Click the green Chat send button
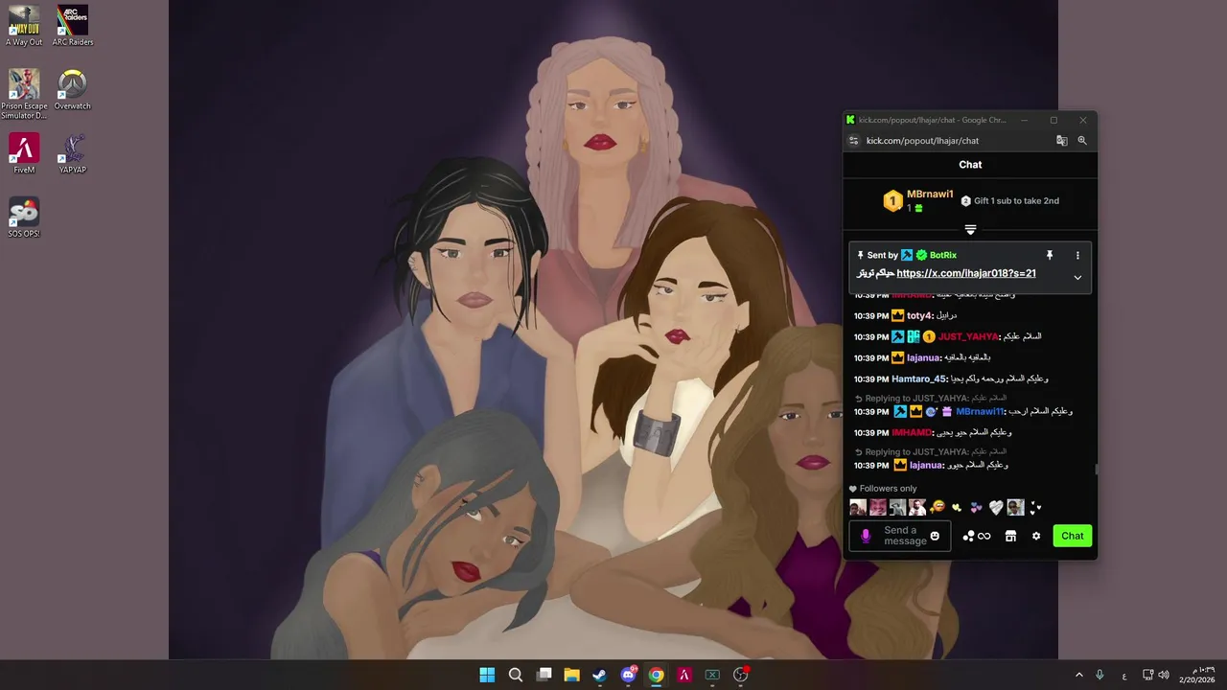 1073,536
